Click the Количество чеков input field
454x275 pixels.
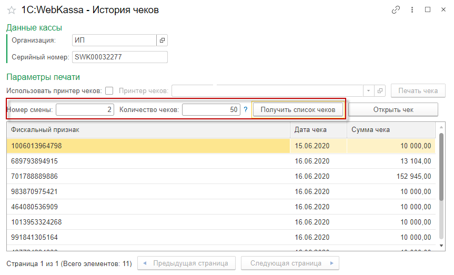coord(211,110)
